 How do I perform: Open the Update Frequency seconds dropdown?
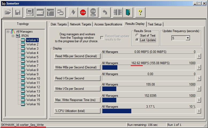(x=188, y=38)
